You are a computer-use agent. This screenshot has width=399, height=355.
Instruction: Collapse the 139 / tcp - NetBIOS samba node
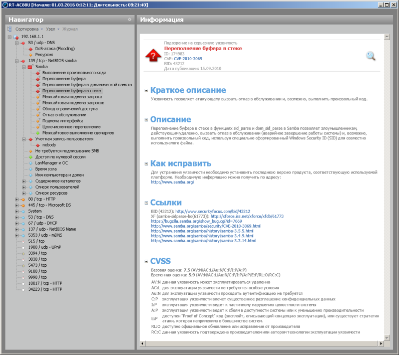(x=17, y=61)
